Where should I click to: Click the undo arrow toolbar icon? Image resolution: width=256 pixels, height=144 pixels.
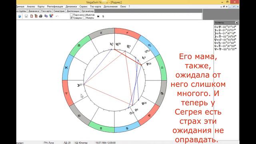click(x=57, y=16)
